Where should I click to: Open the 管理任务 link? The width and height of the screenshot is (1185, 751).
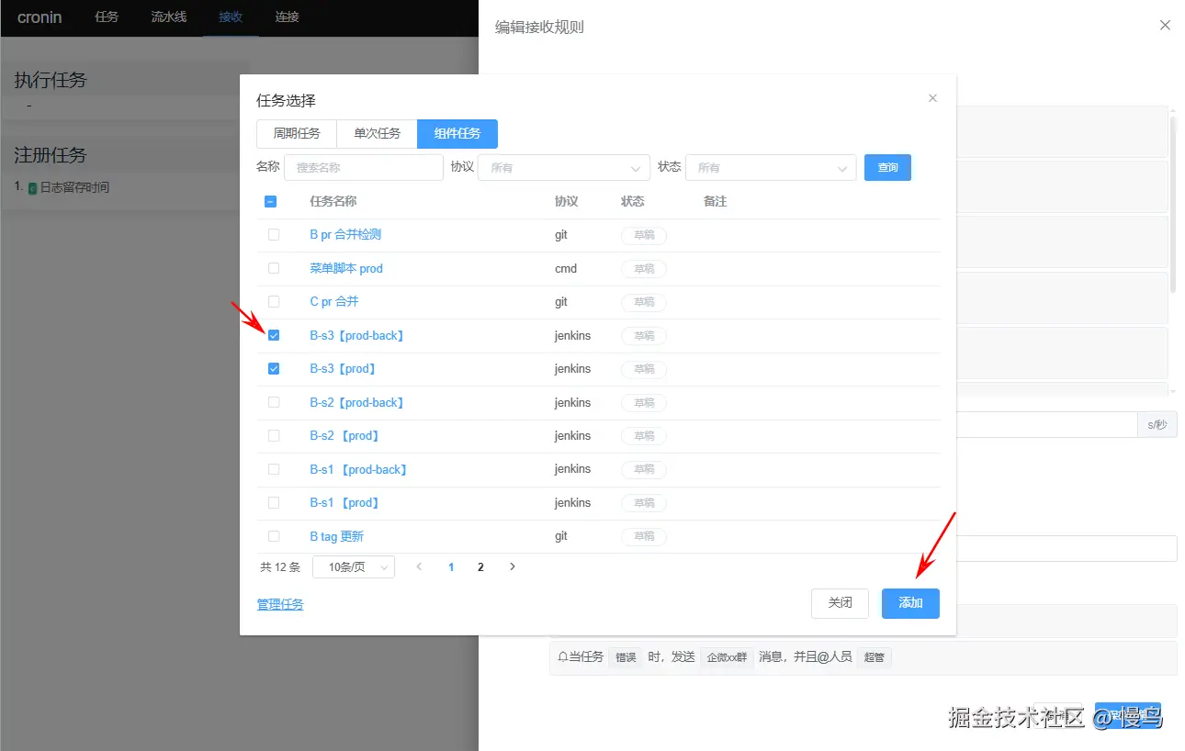(x=280, y=603)
